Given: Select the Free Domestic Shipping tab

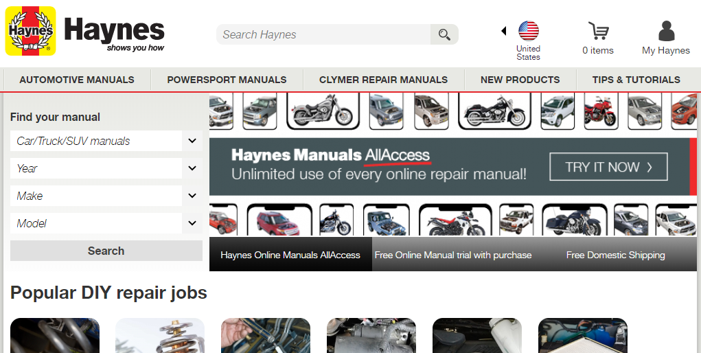Looking at the screenshot, I should [616, 255].
